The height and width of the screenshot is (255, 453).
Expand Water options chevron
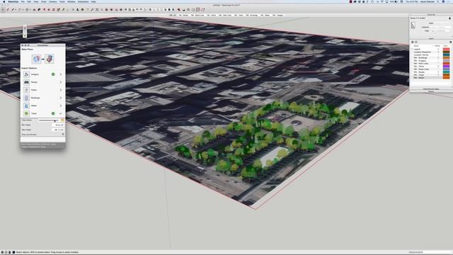tap(61, 106)
